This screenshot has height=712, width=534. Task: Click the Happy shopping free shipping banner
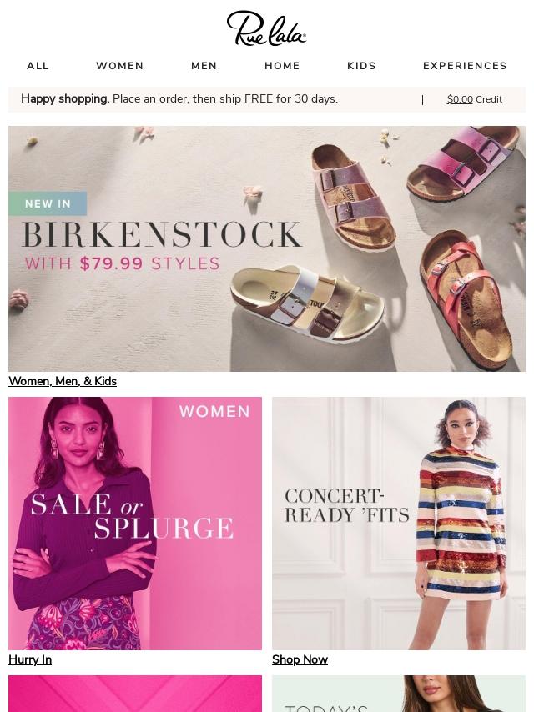click(179, 99)
